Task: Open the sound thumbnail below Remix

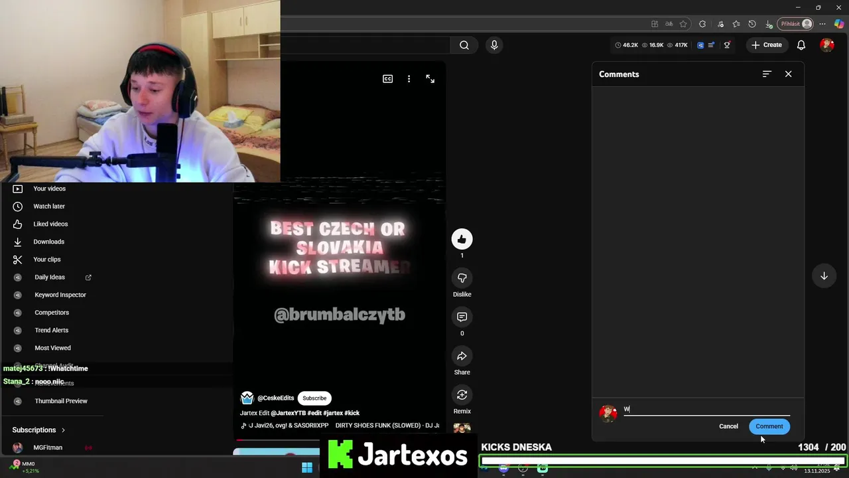Action: pos(462,429)
